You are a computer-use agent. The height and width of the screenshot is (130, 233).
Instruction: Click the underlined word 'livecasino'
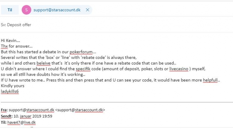[179, 69]
